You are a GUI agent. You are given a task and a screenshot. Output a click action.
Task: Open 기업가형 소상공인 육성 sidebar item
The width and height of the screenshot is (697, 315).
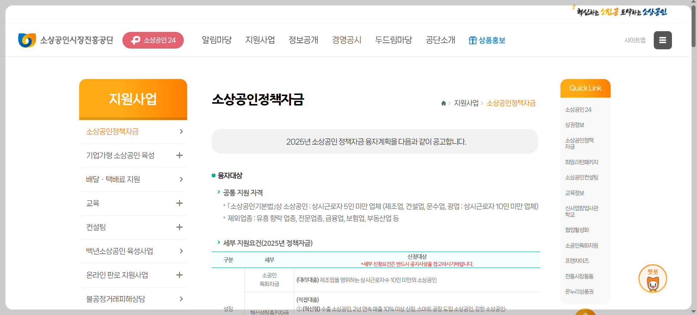(x=120, y=156)
